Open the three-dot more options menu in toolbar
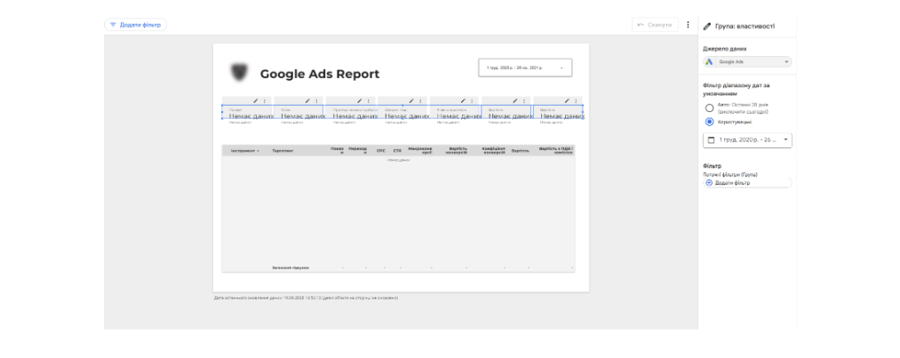This screenshot has width=900, height=358. tap(688, 25)
